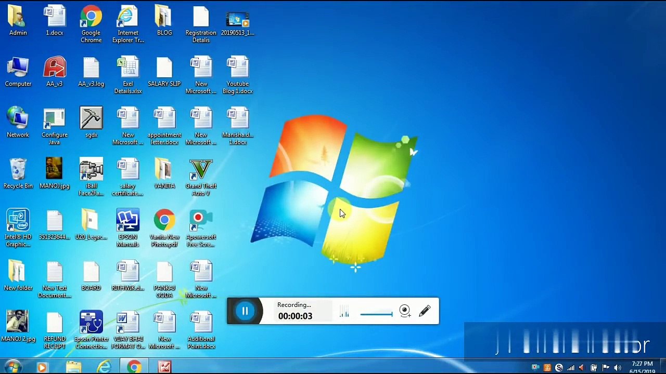Open the red app pinned on taskbar
Screen dimensions: 666x374
coord(164,367)
